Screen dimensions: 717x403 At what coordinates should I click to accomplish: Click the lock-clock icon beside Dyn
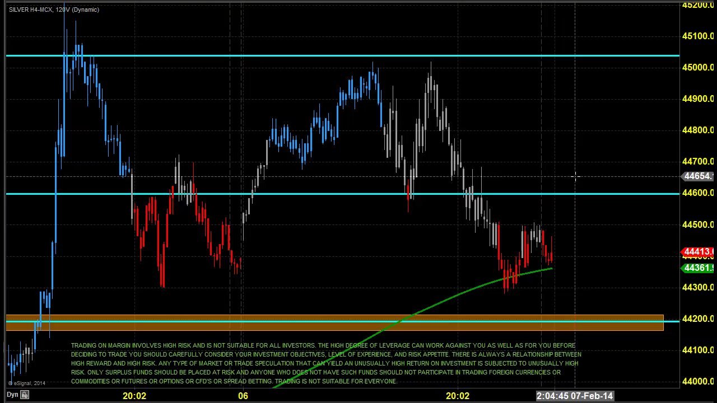pos(24,395)
